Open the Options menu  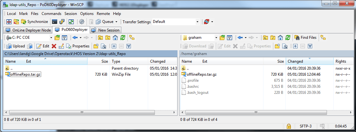pyautogui.click(x=87, y=14)
